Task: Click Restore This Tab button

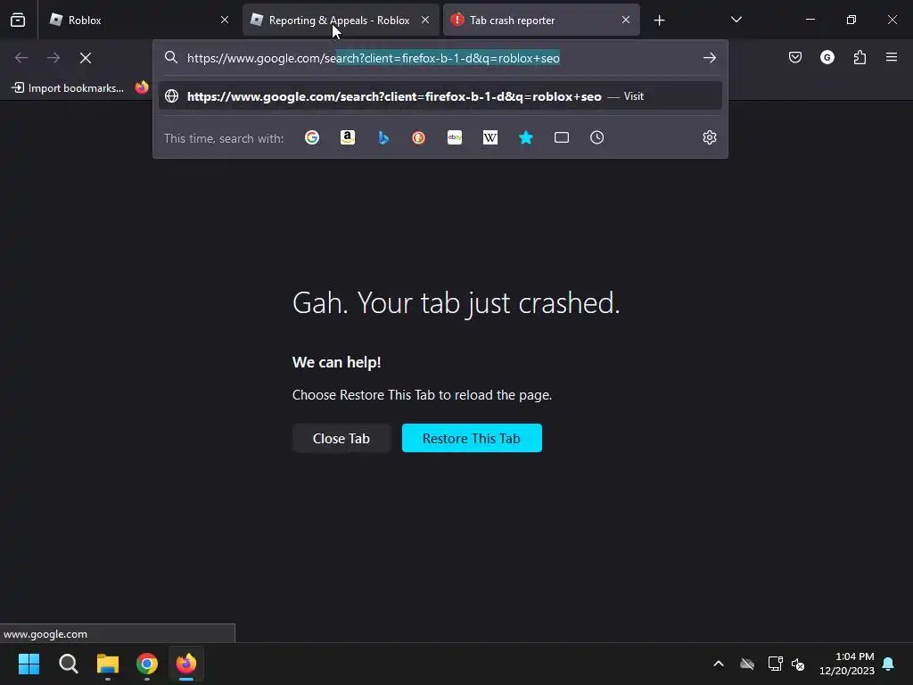Action: pos(472,438)
